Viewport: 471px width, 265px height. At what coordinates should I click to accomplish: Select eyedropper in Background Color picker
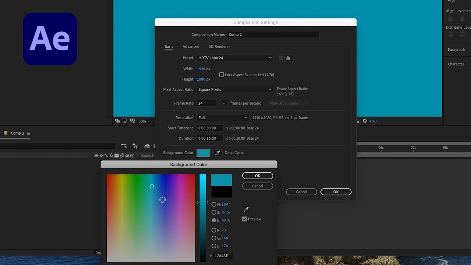(246, 209)
